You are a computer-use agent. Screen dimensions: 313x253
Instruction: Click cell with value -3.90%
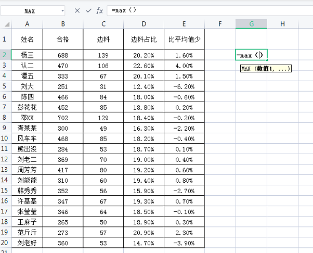(184, 243)
